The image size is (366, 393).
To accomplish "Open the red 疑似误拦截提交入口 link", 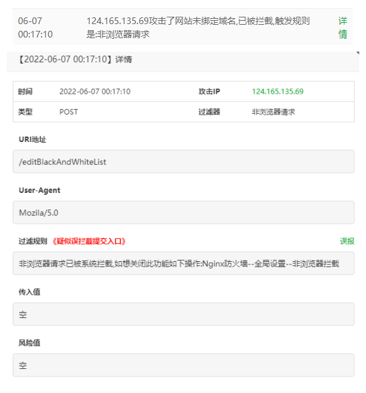I will point(89,241).
